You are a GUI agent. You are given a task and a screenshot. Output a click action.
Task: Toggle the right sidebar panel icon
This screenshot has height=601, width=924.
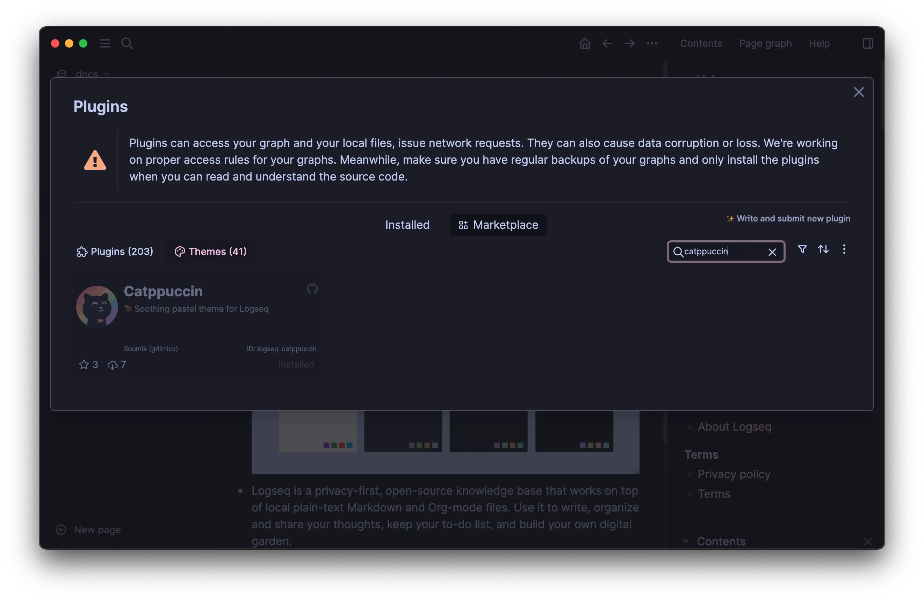click(x=868, y=43)
